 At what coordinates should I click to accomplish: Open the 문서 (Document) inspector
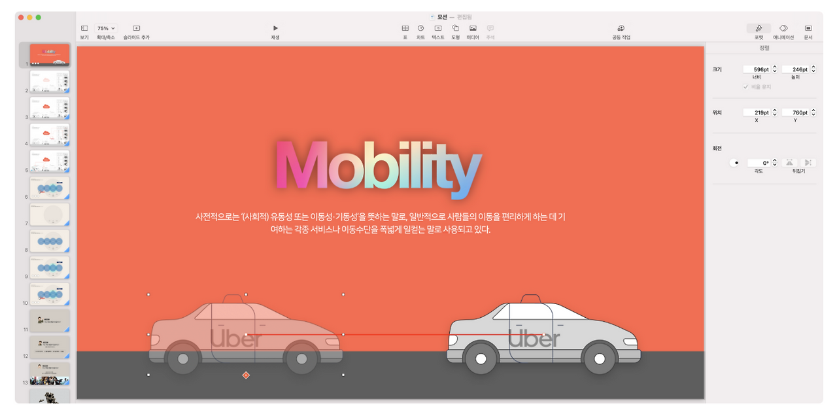pos(808,28)
